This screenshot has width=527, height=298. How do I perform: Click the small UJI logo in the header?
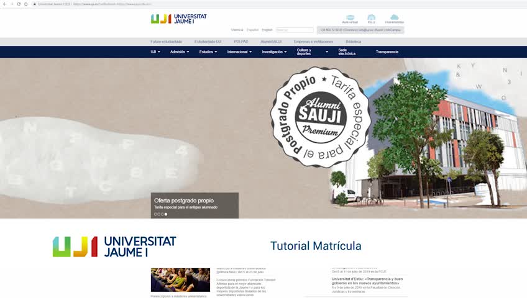(x=179, y=19)
